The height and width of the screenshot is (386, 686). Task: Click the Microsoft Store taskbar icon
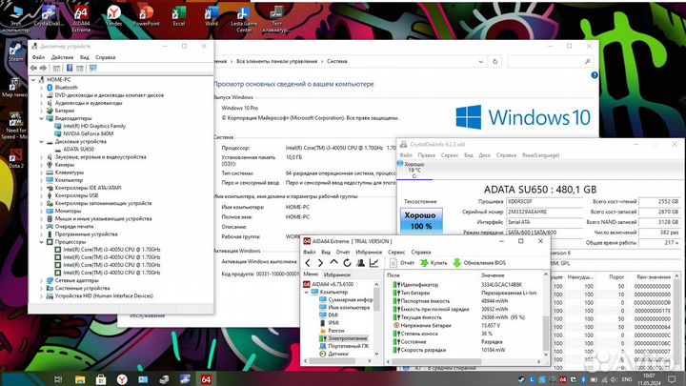click(x=101, y=379)
